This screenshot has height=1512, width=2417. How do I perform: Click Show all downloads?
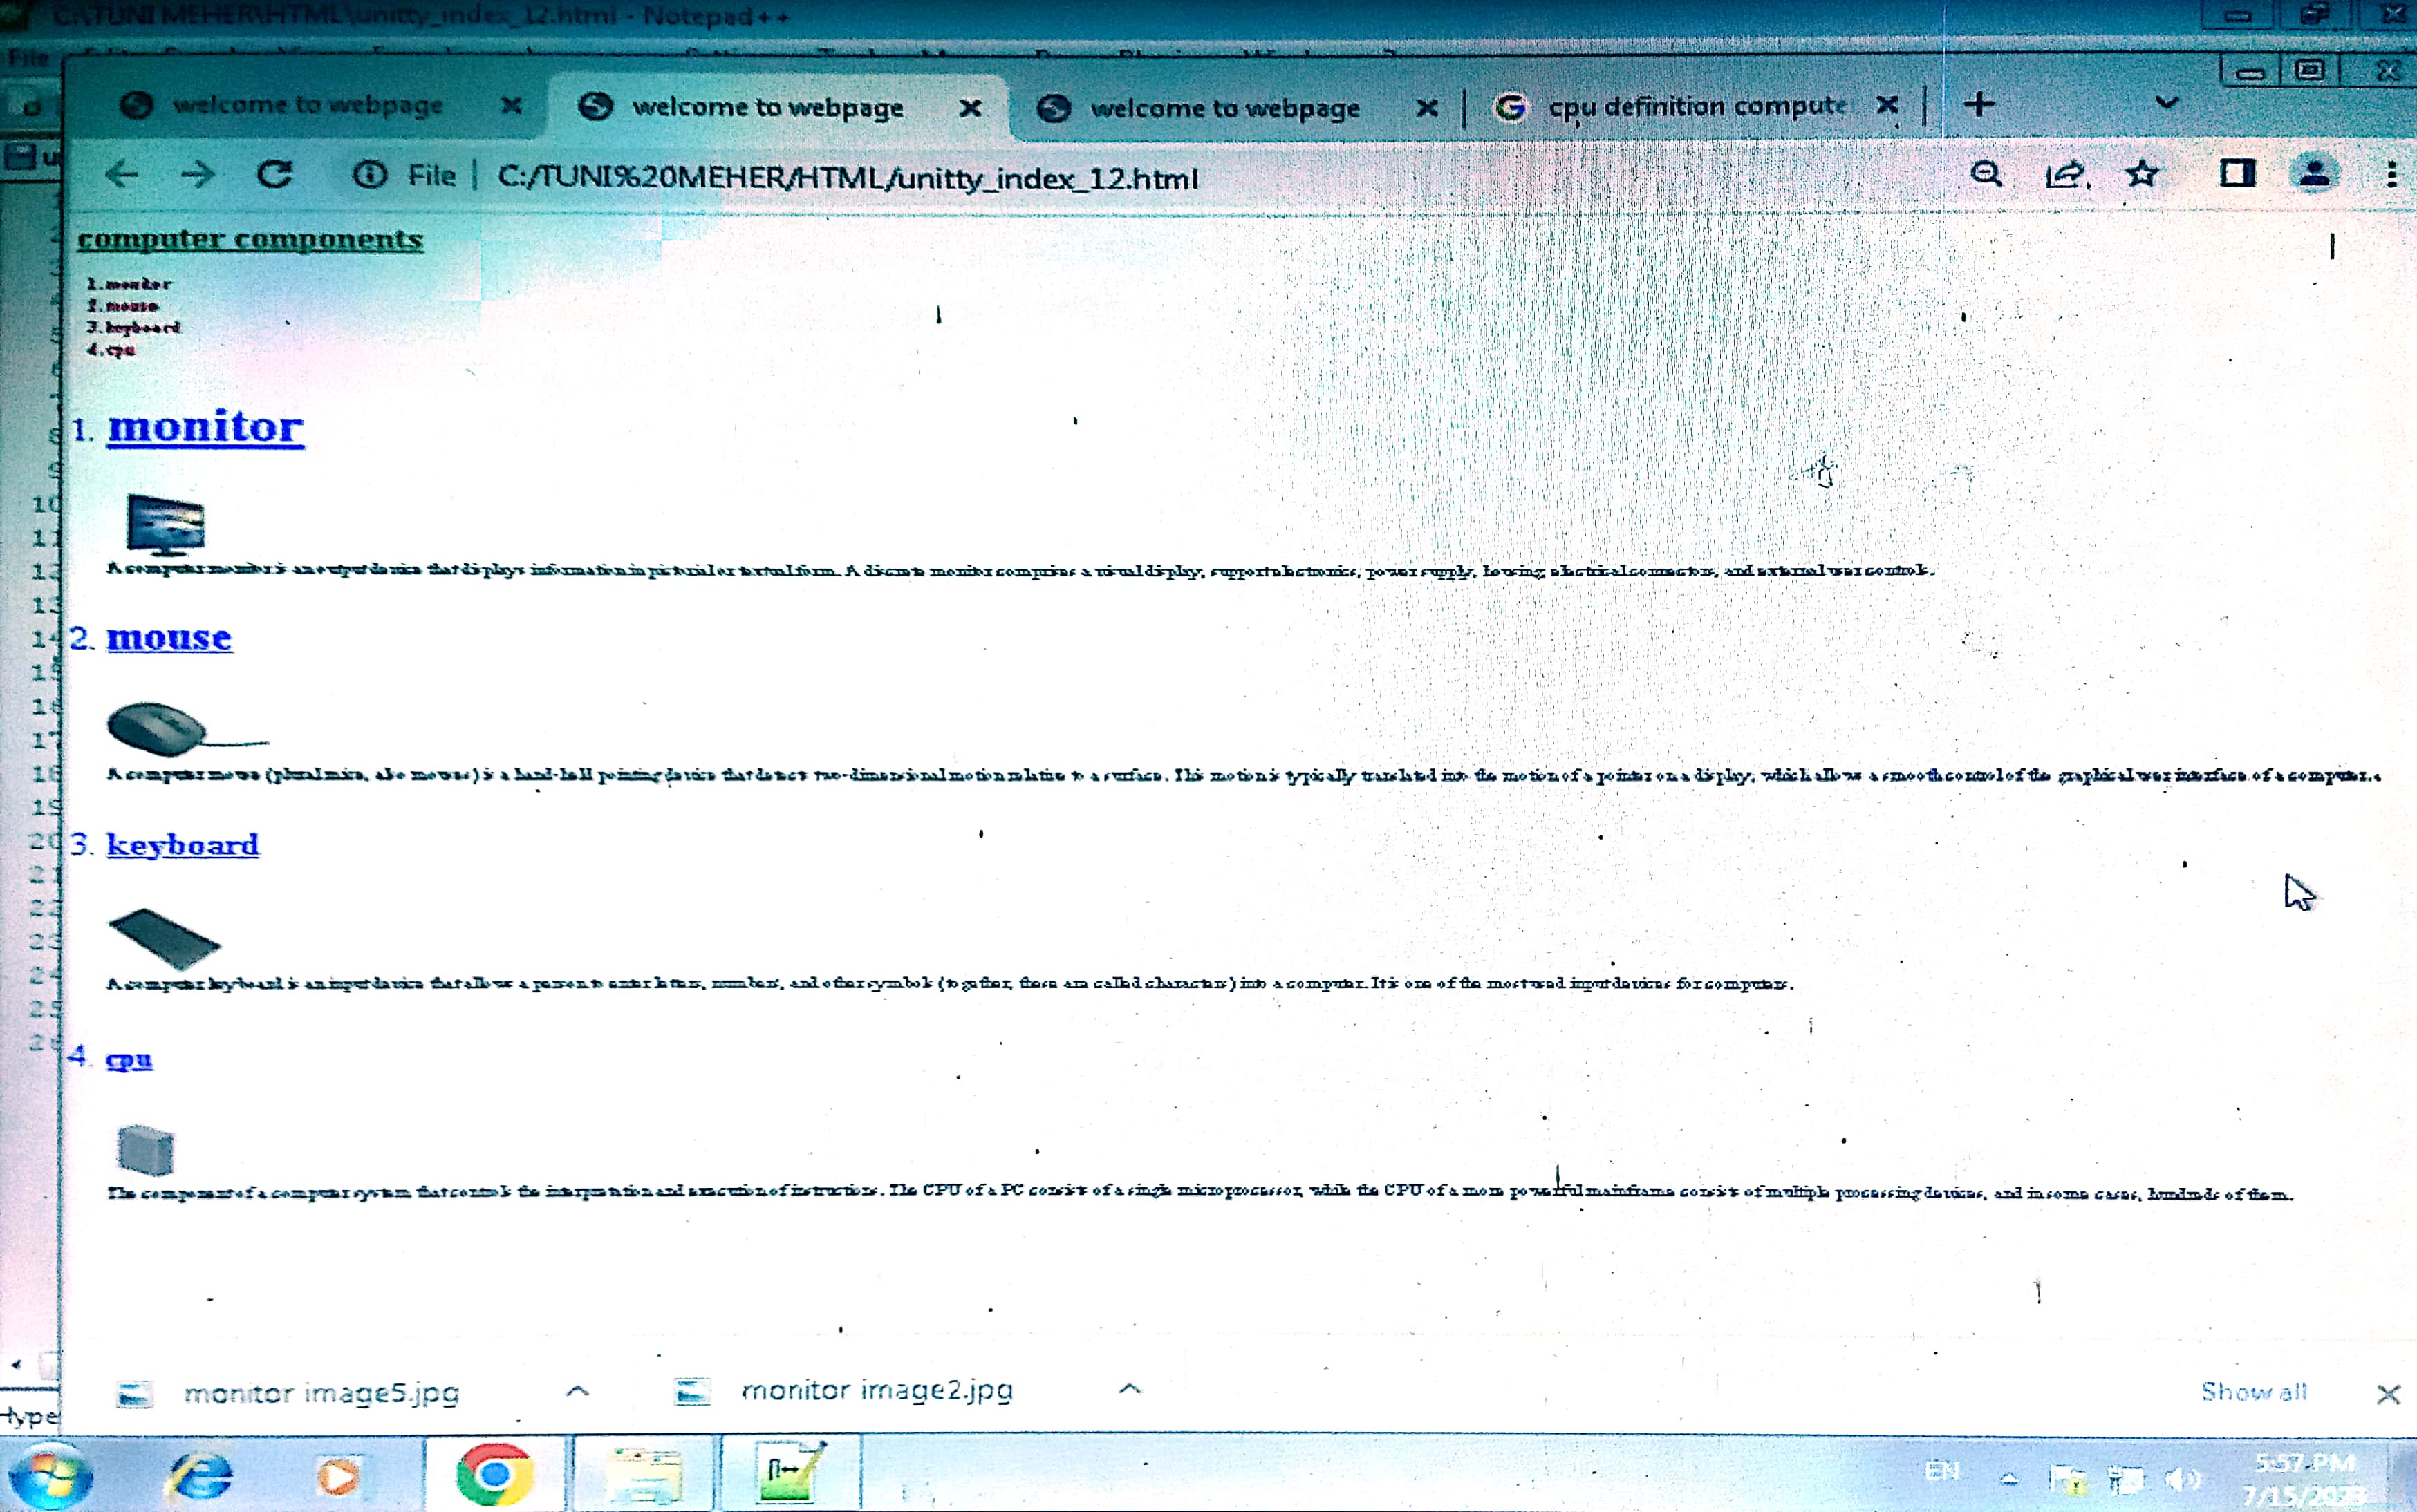tap(2253, 1392)
